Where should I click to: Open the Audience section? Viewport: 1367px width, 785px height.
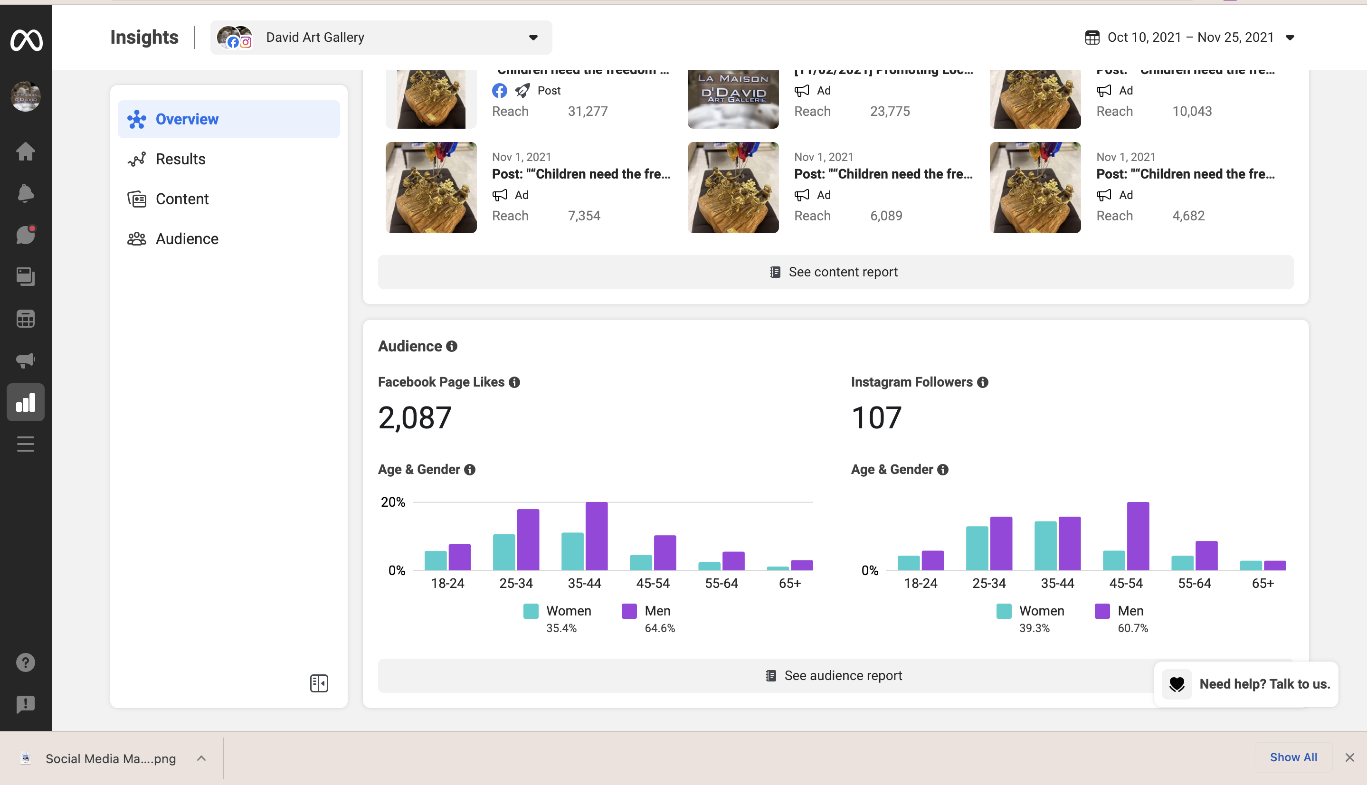coord(187,239)
